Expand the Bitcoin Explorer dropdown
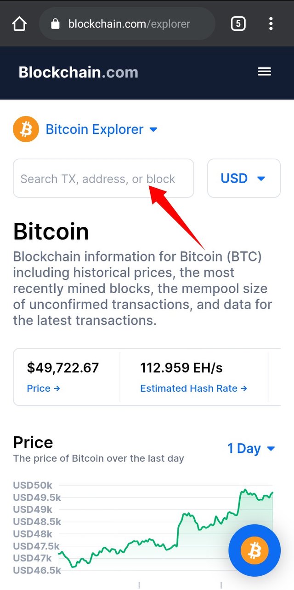The width and height of the screenshot is (294, 590). point(102,129)
